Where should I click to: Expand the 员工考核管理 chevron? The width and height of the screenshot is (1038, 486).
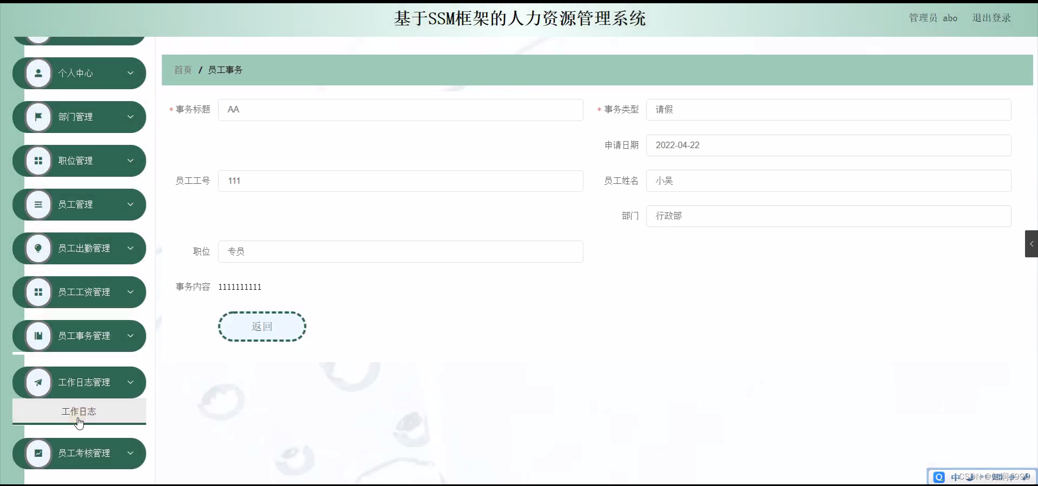tap(130, 453)
